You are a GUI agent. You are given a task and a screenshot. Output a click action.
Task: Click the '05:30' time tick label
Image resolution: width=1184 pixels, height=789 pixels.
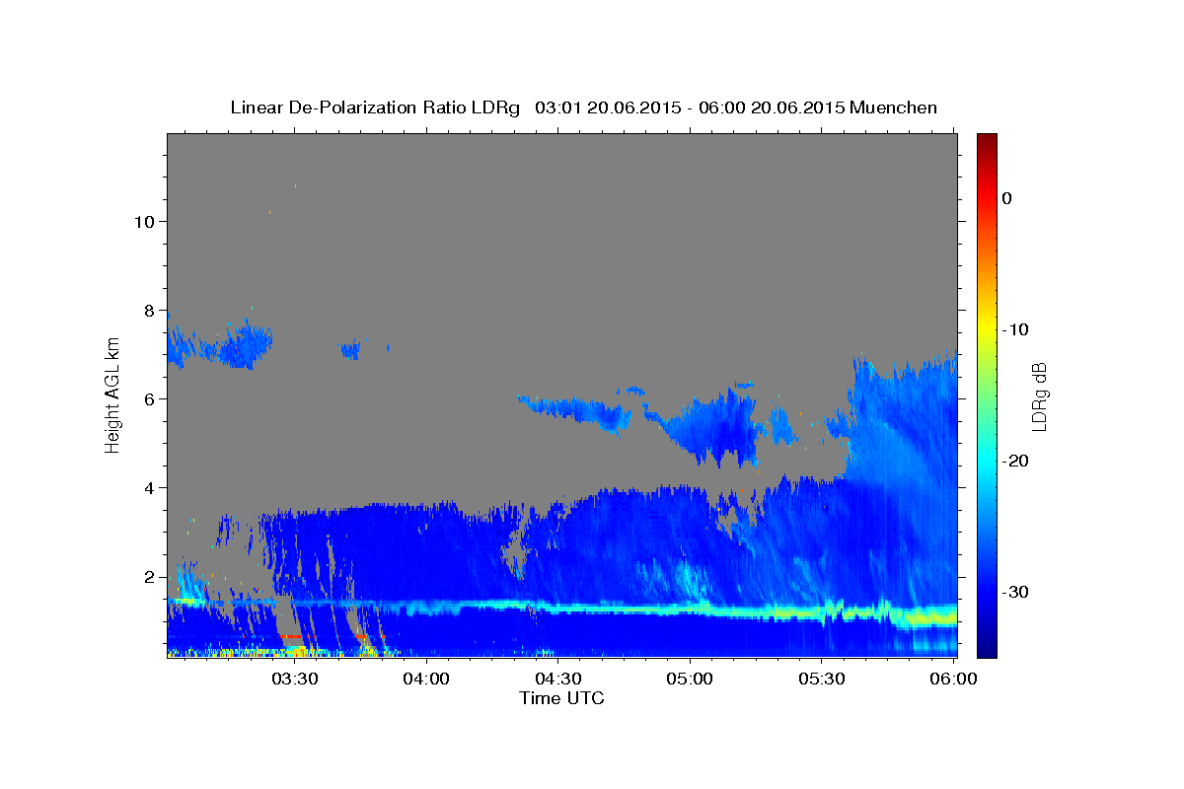(821, 680)
